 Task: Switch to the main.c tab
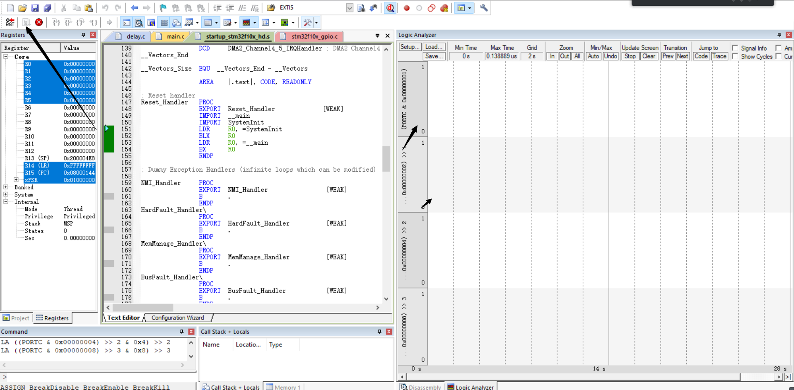[x=171, y=36]
